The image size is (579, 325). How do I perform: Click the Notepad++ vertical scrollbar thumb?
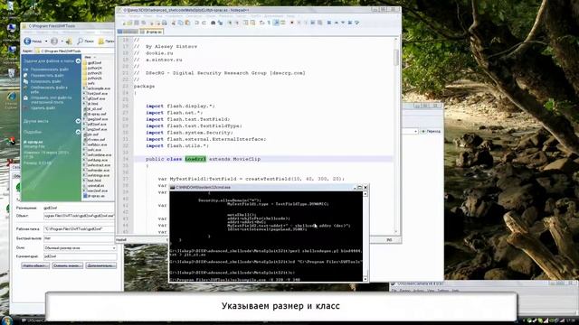coord(396,58)
